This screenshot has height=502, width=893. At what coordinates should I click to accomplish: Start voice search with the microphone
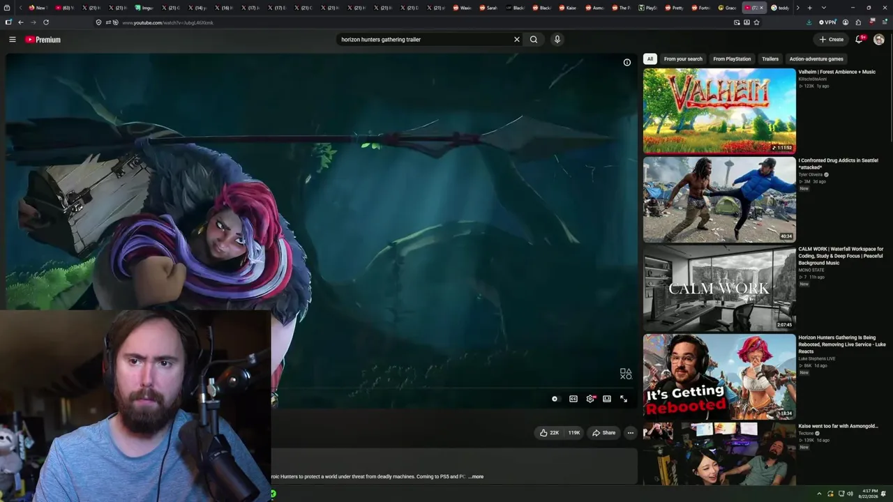point(557,40)
